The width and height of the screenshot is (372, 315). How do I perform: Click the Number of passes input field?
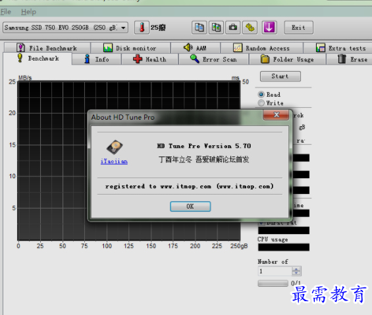click(275, 271)
